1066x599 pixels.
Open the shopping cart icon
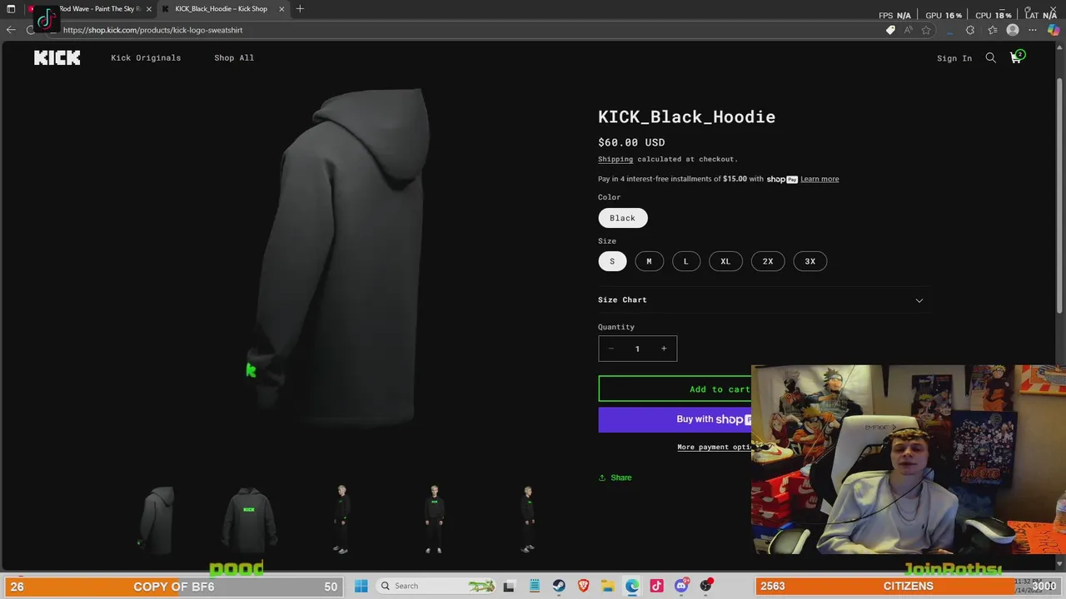coord(1016,57)
